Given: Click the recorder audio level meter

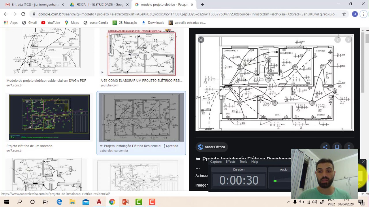Looking at the screenshot, I should pyautogui.click(x=282, y=181).
